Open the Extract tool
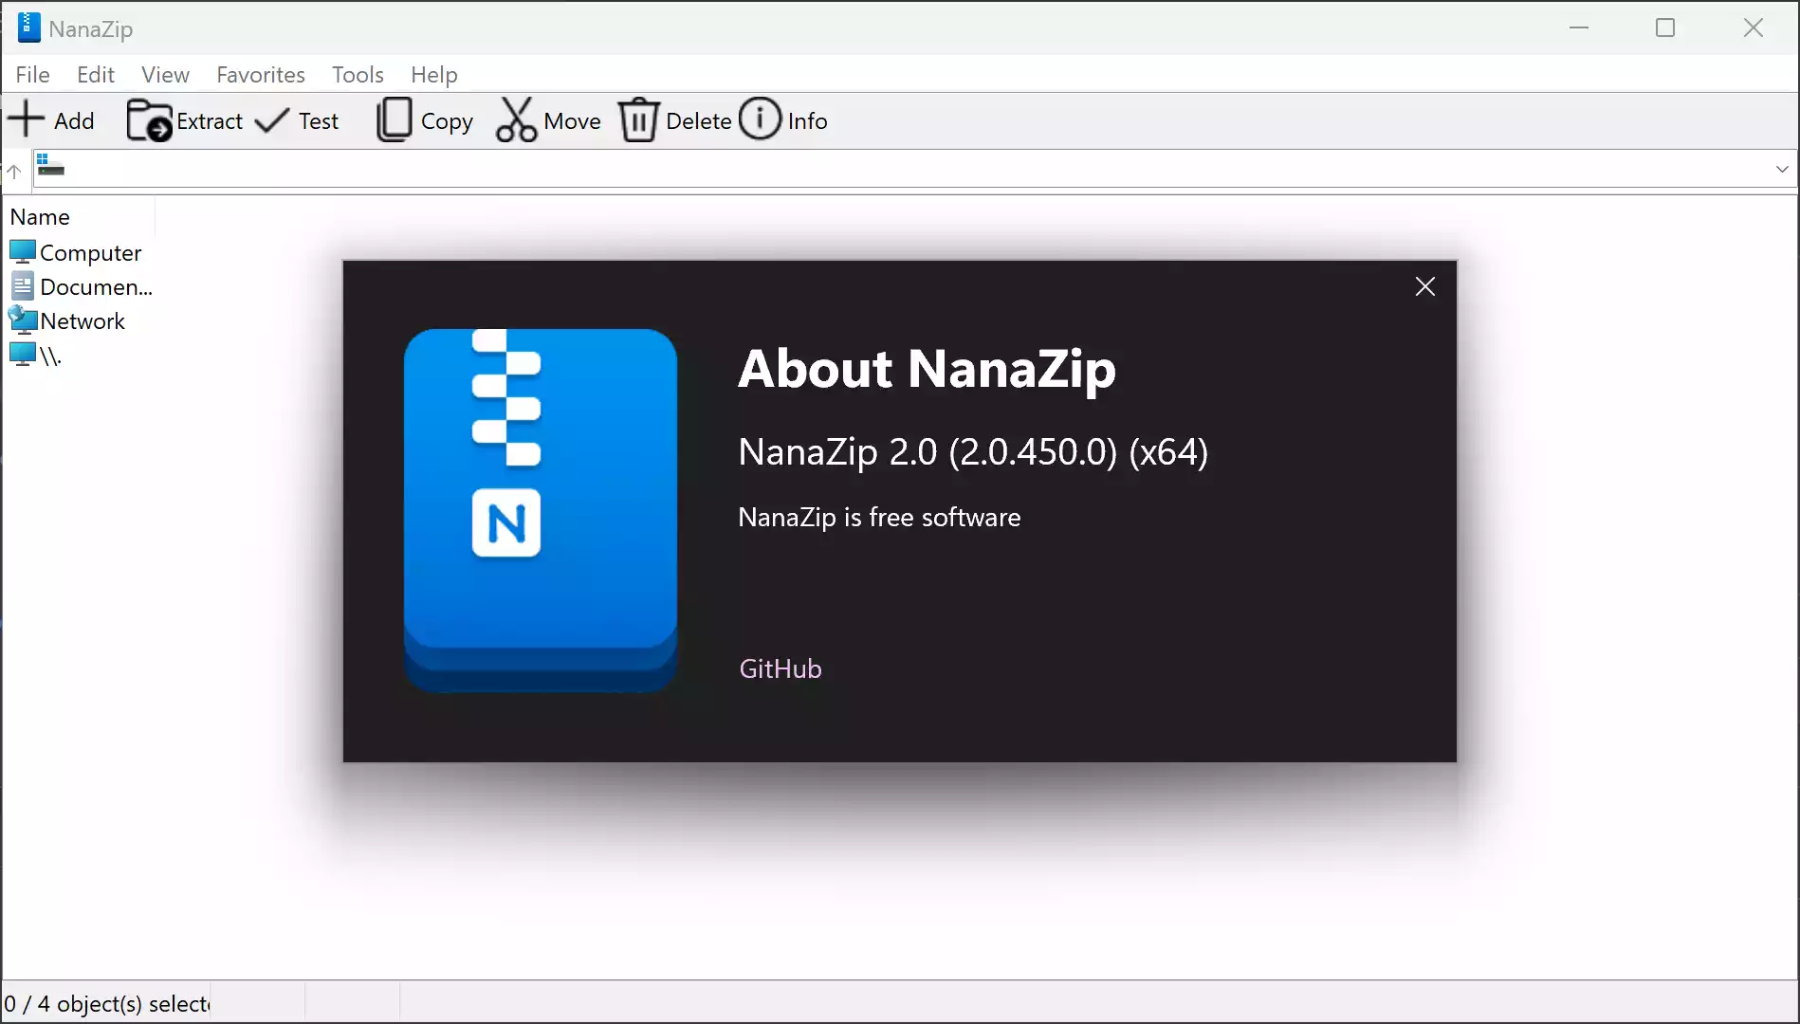Image resolution: width=1800 pixels, height=1024 pixels. 186,119
